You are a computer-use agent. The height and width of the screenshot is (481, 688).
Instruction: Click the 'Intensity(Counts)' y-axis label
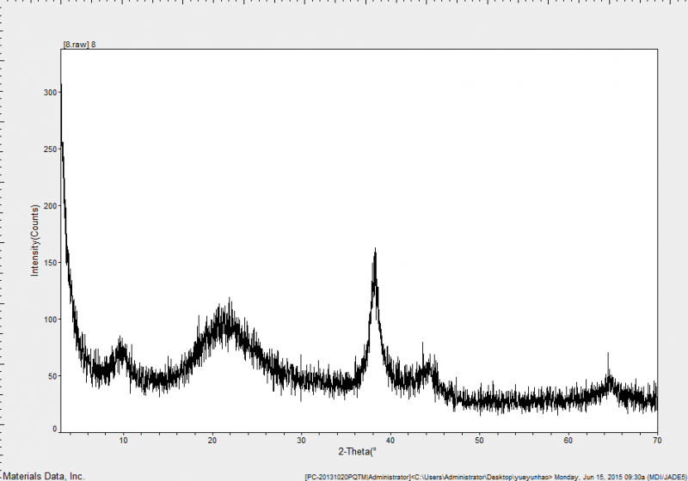34,240
